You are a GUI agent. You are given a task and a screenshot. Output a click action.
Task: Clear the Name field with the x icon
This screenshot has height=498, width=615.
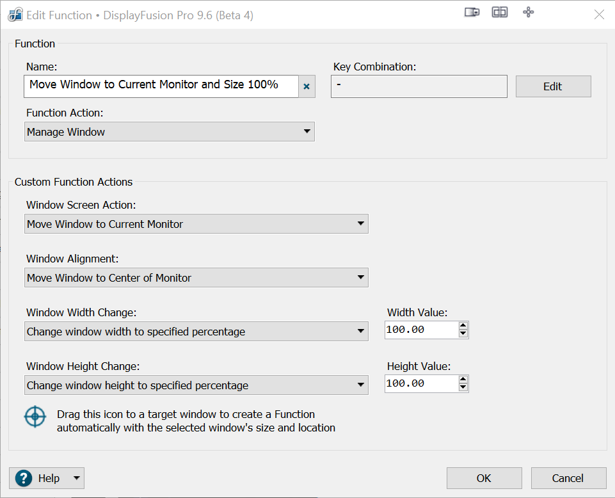[x=307, y=86]
